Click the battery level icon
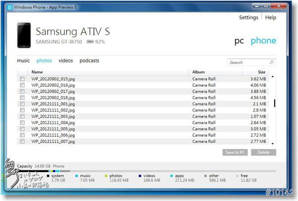This screenshot has width=298, height=201. 89,42
